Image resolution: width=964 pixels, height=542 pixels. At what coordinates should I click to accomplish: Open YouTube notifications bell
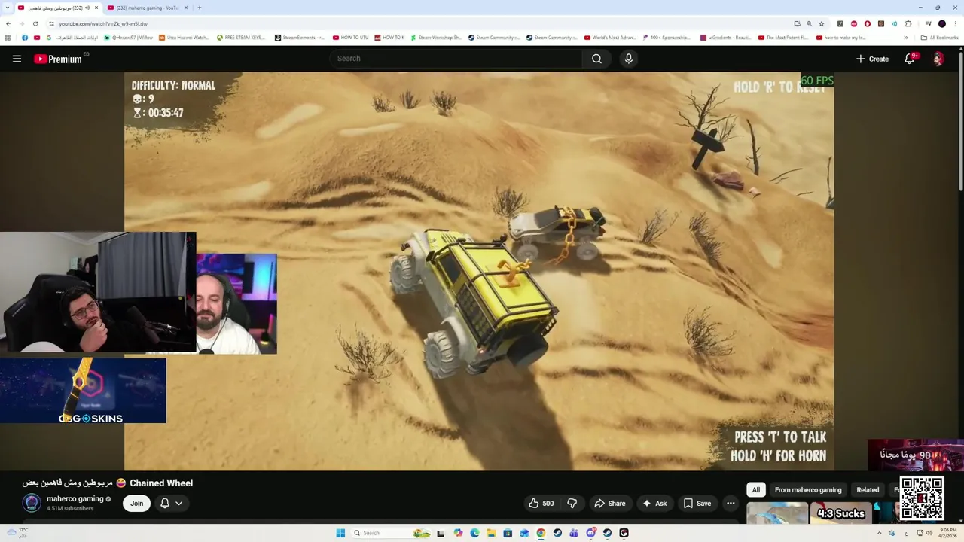(910, 59)
